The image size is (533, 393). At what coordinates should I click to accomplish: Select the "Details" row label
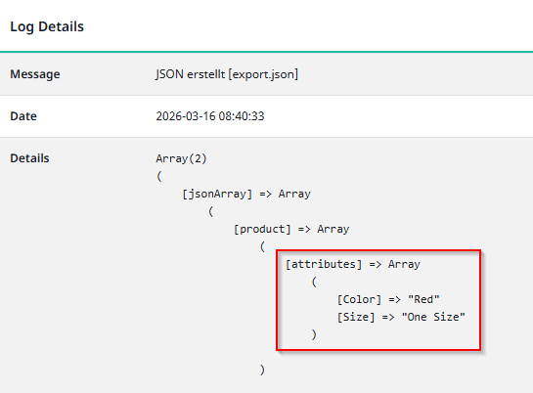(29, 158)
